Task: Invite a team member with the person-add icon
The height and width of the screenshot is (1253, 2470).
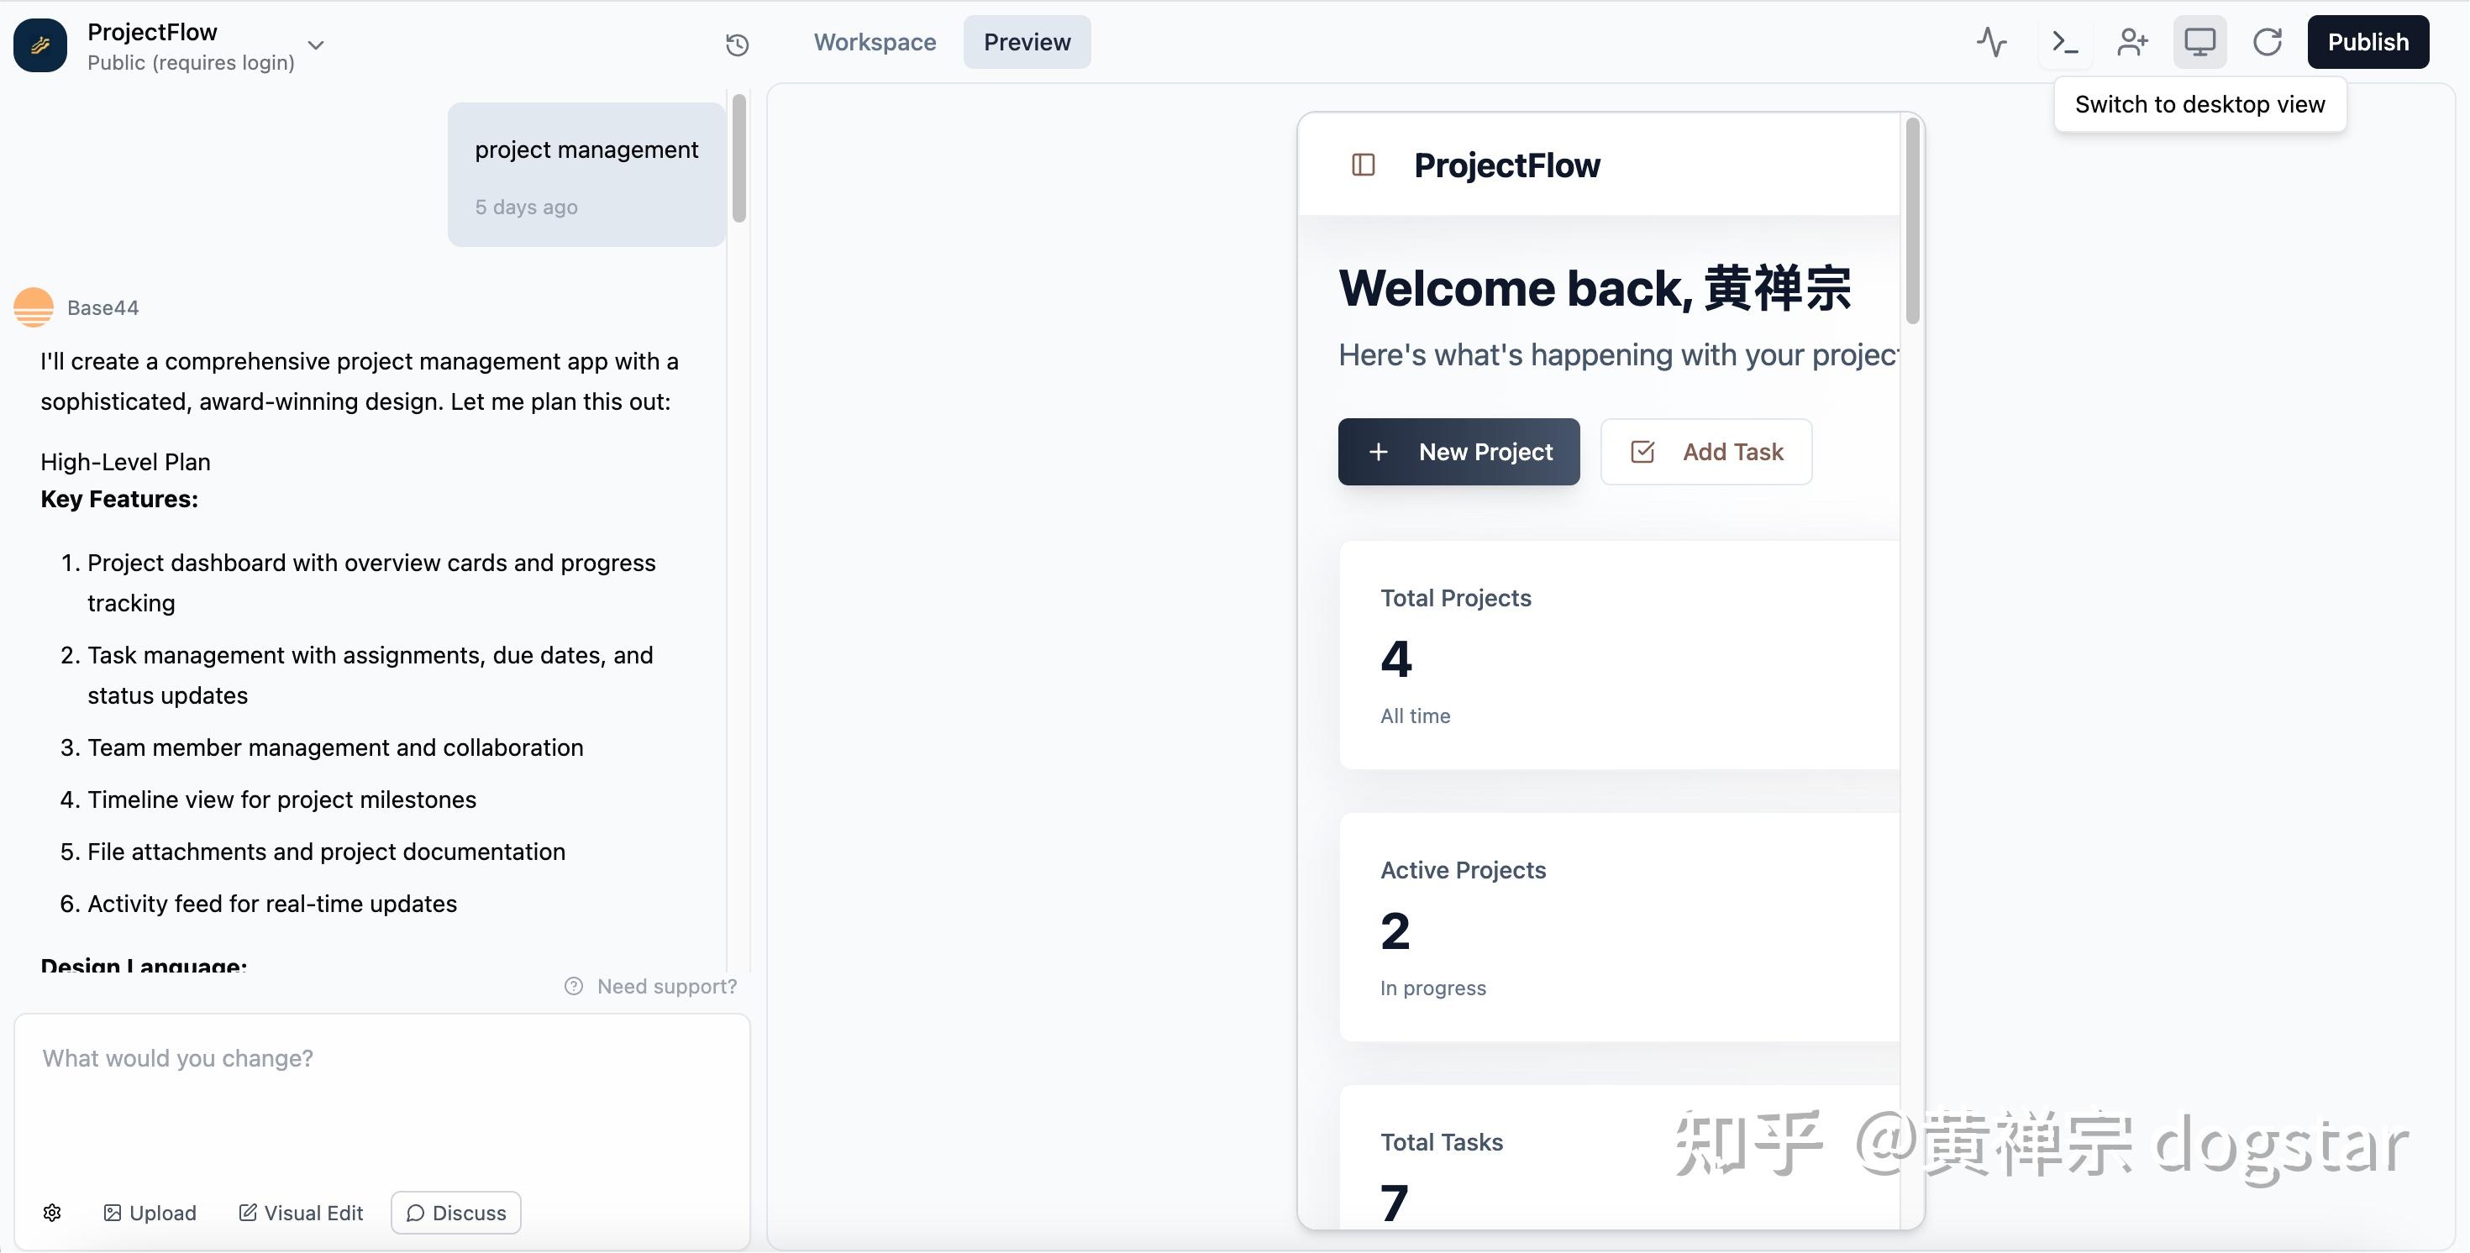Action: 2131,42
